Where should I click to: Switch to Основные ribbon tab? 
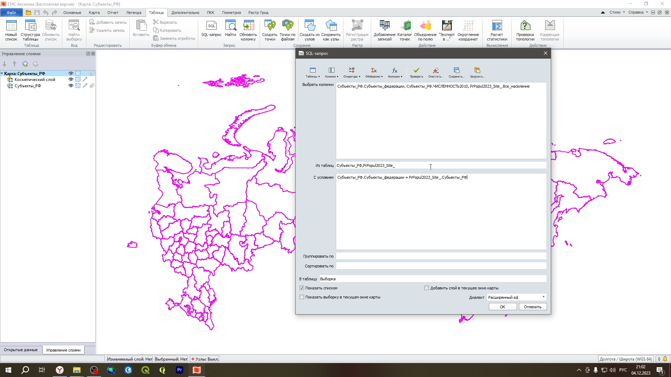tap(72, 13)
